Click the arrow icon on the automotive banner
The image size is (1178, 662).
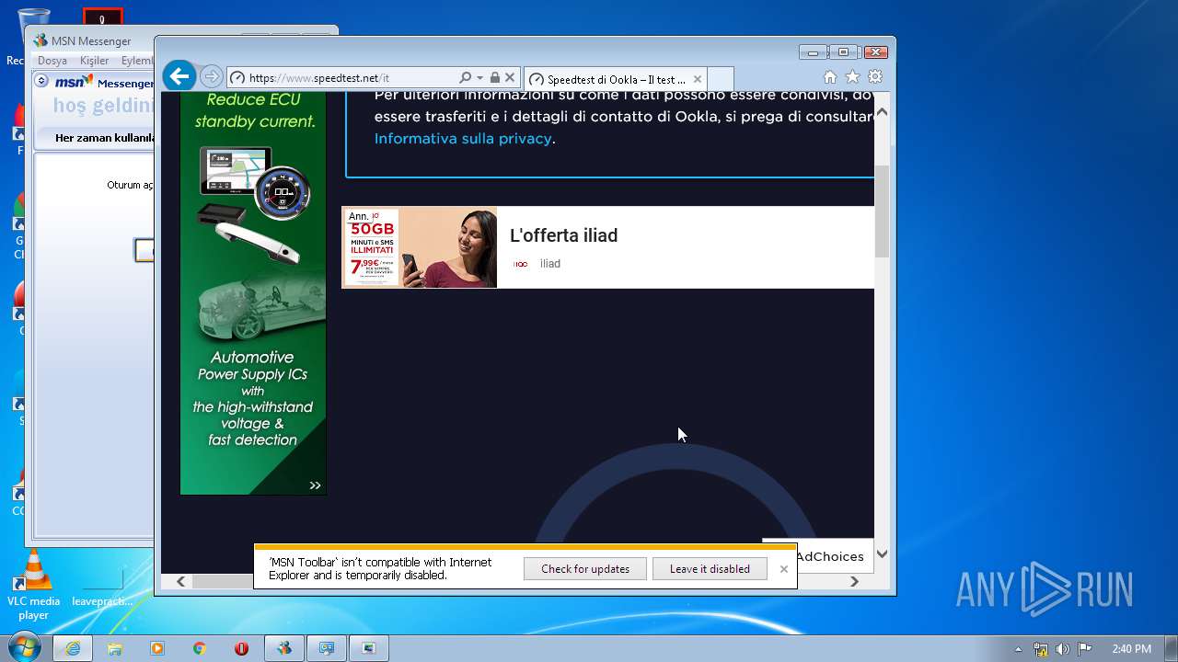point(315,485)
